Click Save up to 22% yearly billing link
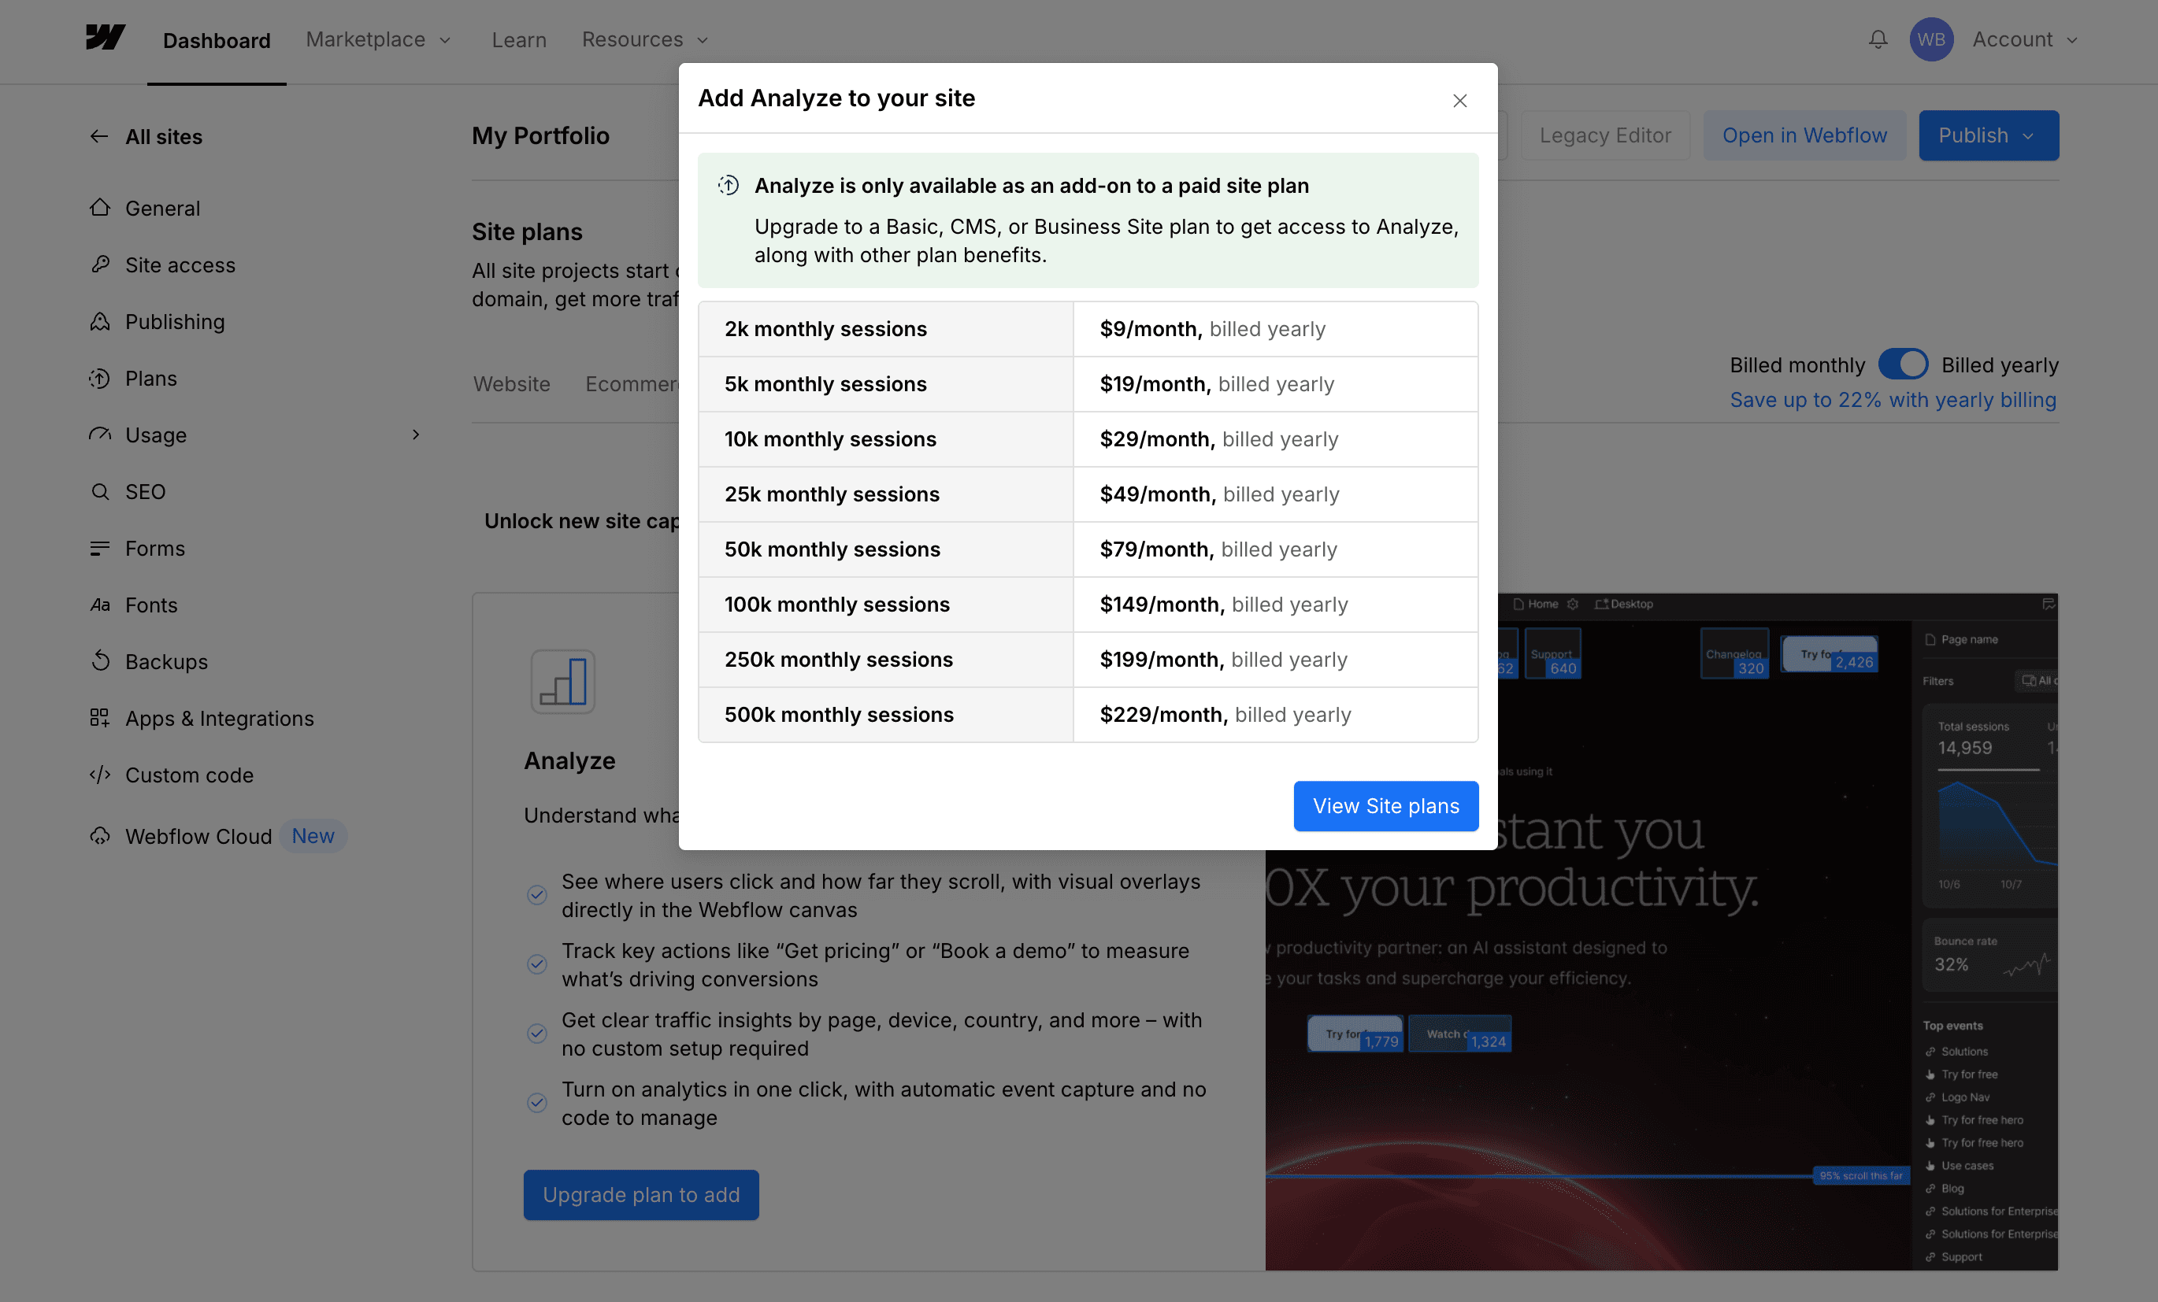This screenshot has height=1302, width=2158. tap(1893, 399)
